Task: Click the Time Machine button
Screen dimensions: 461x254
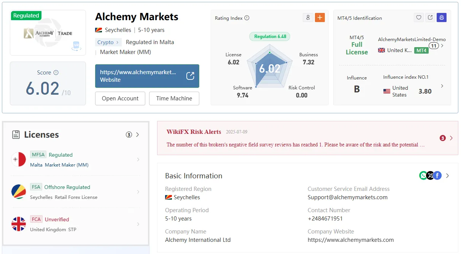Action: point(174,98)
